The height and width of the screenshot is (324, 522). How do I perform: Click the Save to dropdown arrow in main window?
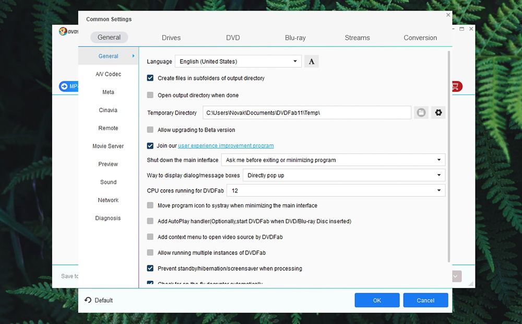pyautogui.click(x=455, y=276)
